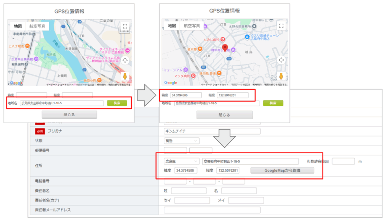Viewport: 388px width, 223px height.
Task: Open the prefecture dropdown showing 広島県
Action: coord(181,161)
